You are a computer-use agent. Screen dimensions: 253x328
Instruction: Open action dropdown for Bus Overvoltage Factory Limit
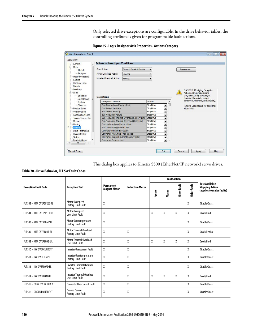tap(165, 105)
